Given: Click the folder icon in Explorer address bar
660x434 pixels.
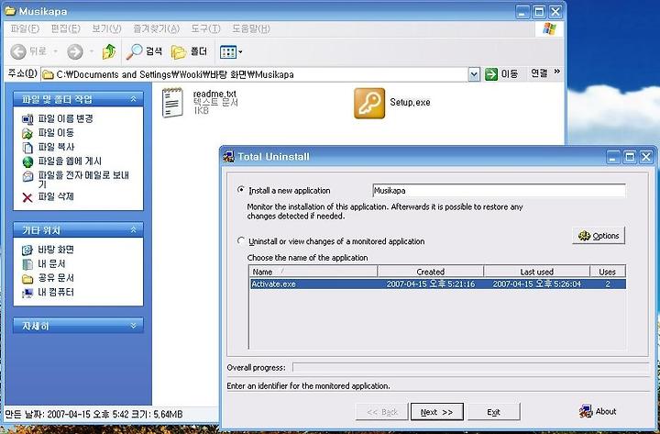Looking at the screenshot, I should coord(49,74).
